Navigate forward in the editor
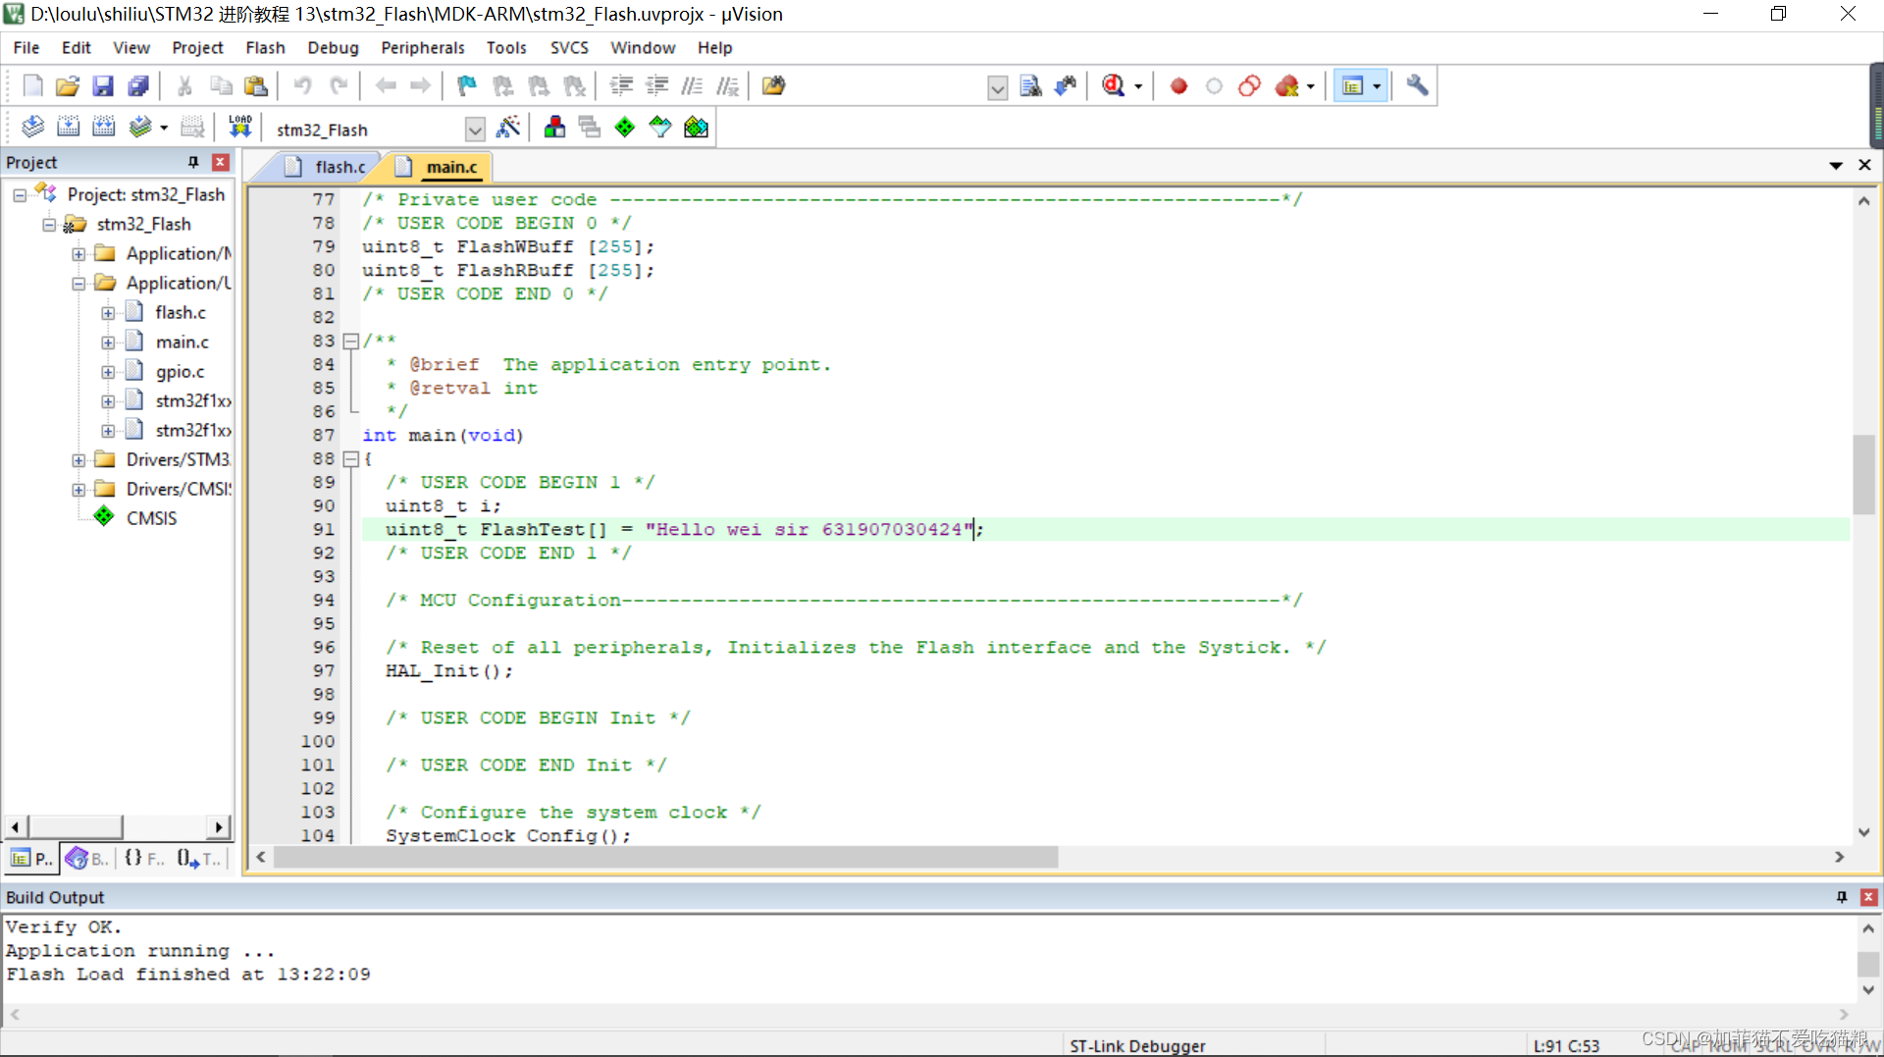Image resolution: width=1884 pixels, height=1057 pixels. click(x=420, y=85)
